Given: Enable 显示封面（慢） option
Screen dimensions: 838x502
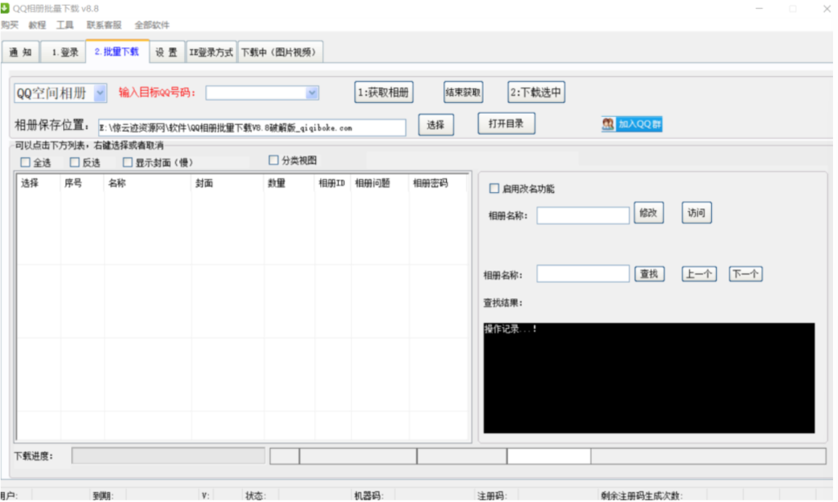Looking at the screenshot, I should [127, 162].
